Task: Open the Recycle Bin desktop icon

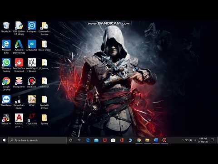Action: click(x=6, y=27)
